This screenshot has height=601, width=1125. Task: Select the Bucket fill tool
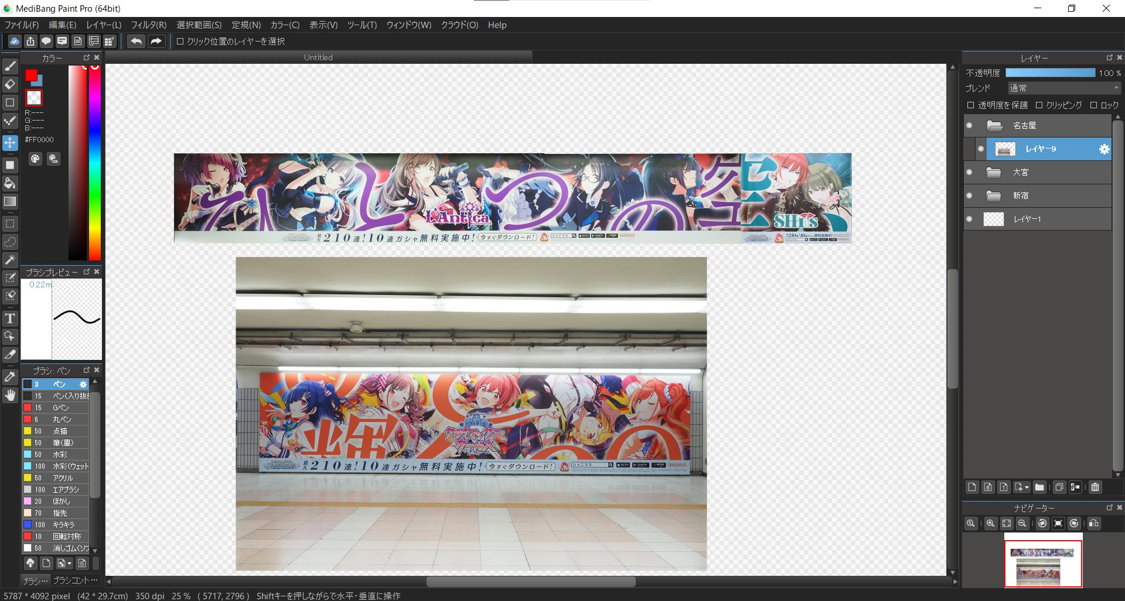[10, 184]
